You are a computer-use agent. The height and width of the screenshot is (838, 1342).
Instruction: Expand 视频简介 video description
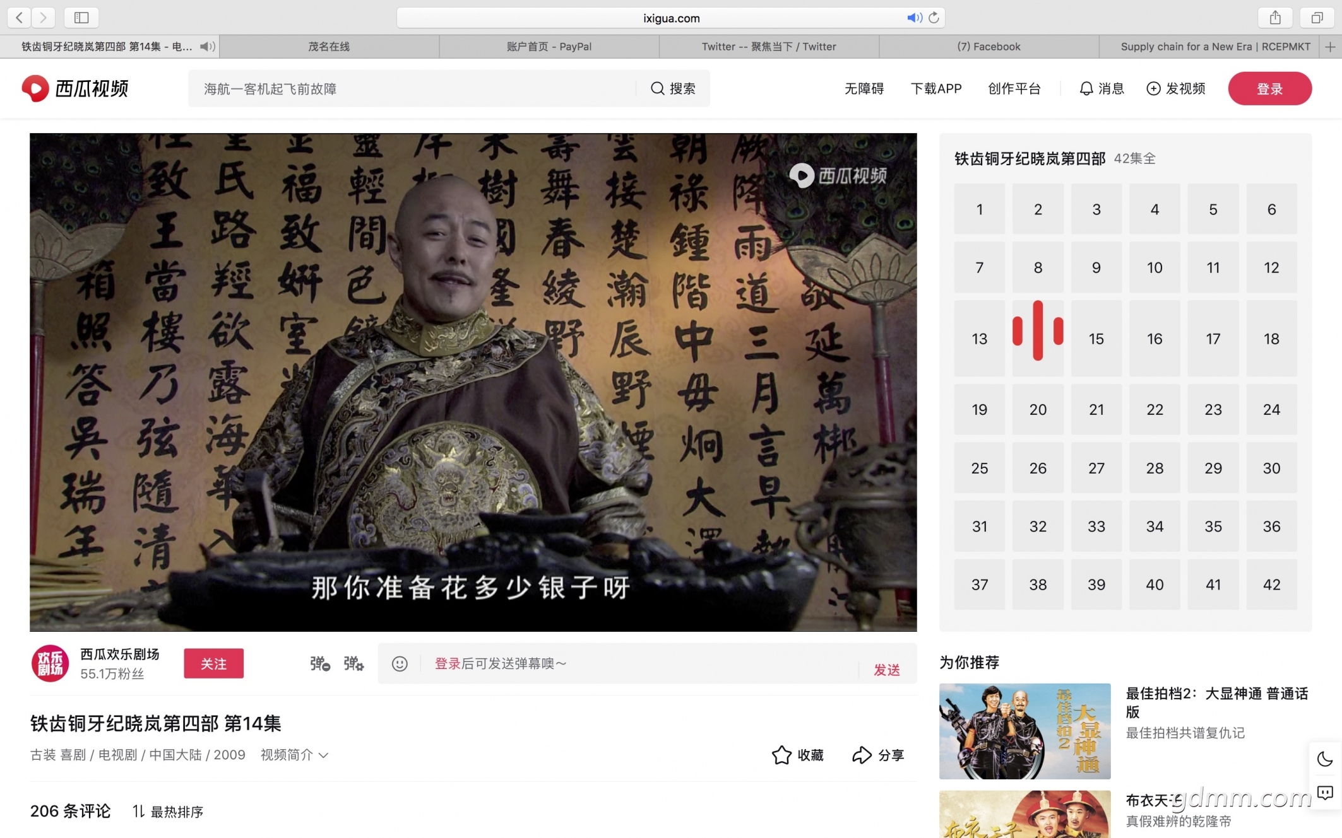pos(294,755)
